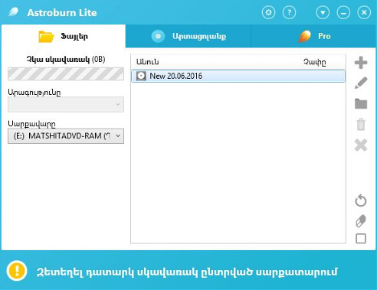Click the striped disc capacity bar

pyautogui.click(x=66, y=74)
